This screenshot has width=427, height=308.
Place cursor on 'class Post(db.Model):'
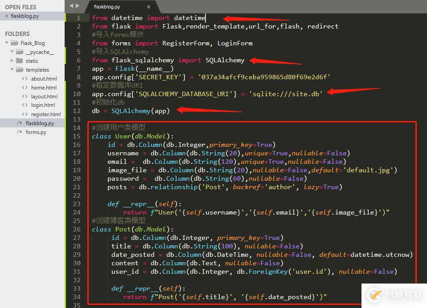[133, 229]
